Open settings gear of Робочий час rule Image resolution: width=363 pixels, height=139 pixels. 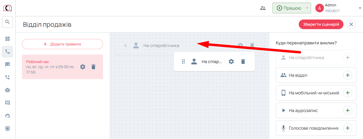[x=83, y=67]
